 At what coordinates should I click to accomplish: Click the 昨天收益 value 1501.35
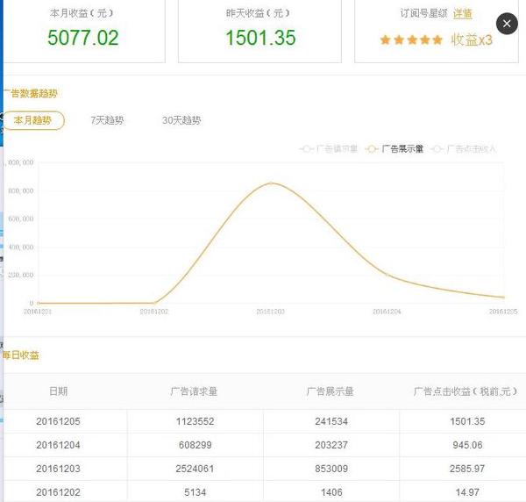tap(260, 37)
